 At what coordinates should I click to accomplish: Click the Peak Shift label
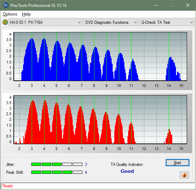15,172
